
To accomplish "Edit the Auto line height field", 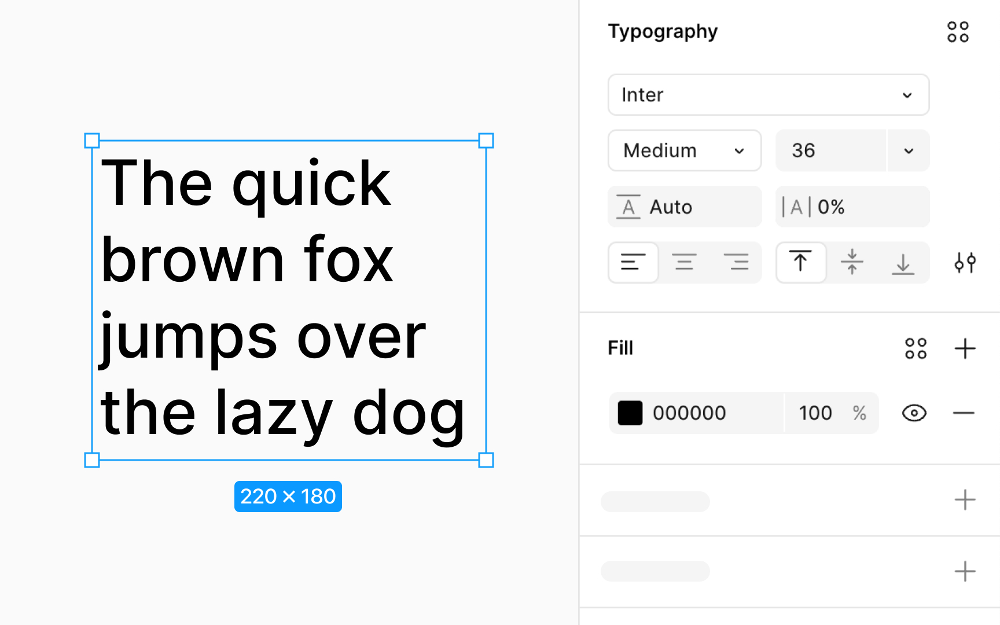I will click(685, 207).
